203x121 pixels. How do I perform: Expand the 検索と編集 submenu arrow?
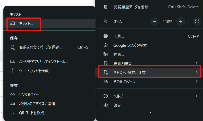(x=196, y=63)
